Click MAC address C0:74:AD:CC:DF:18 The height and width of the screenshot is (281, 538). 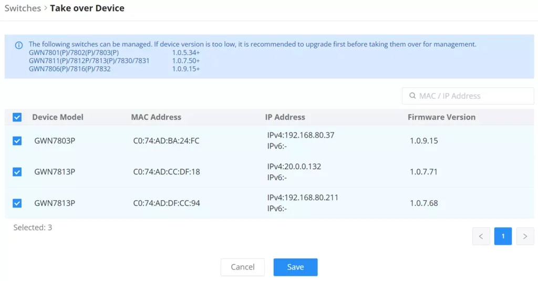167,172
